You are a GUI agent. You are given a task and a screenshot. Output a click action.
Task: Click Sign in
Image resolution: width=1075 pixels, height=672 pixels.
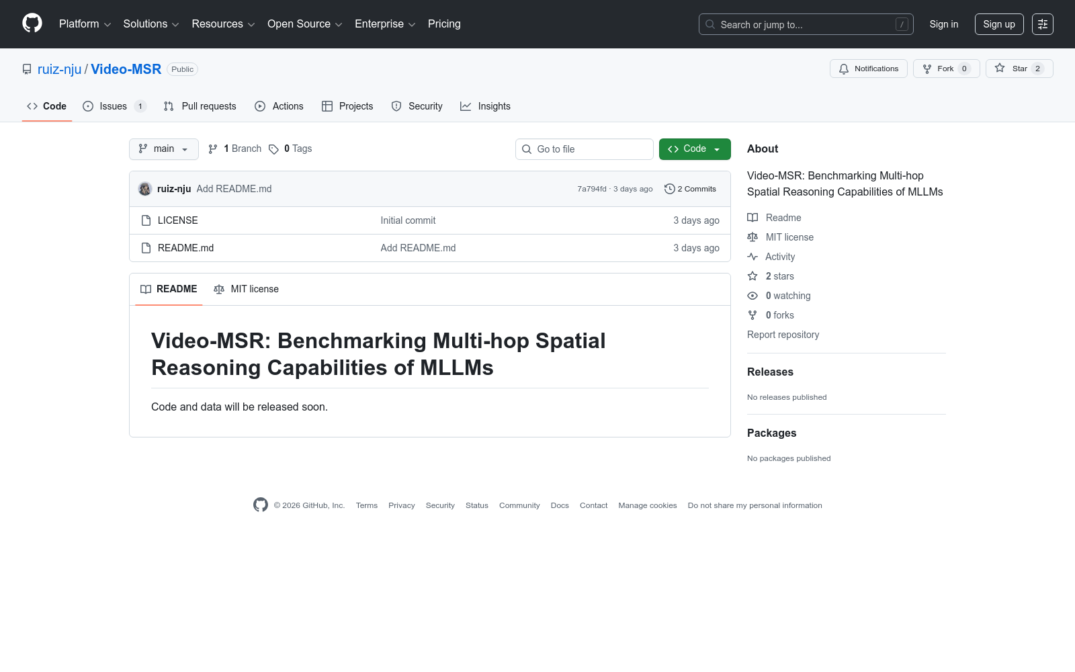coord(943,24)
